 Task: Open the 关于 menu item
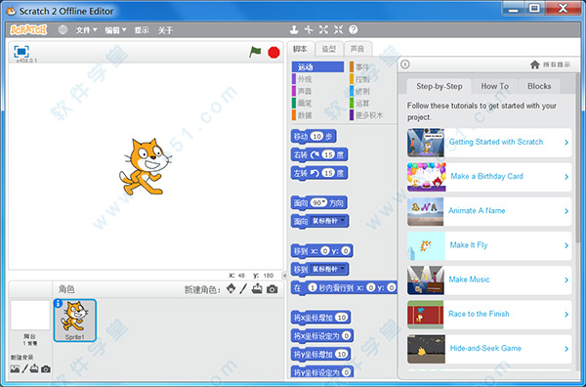(x=165, y=30)
